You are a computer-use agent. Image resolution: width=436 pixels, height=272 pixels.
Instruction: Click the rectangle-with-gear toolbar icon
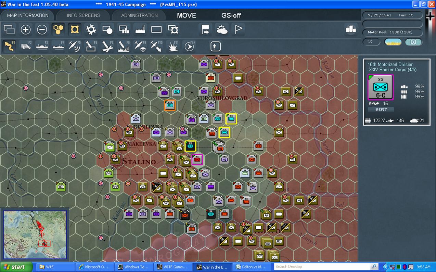click(173, 29)
